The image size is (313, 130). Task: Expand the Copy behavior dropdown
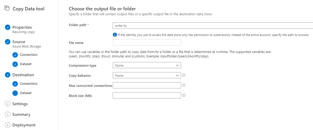click(x=147, y=75)
